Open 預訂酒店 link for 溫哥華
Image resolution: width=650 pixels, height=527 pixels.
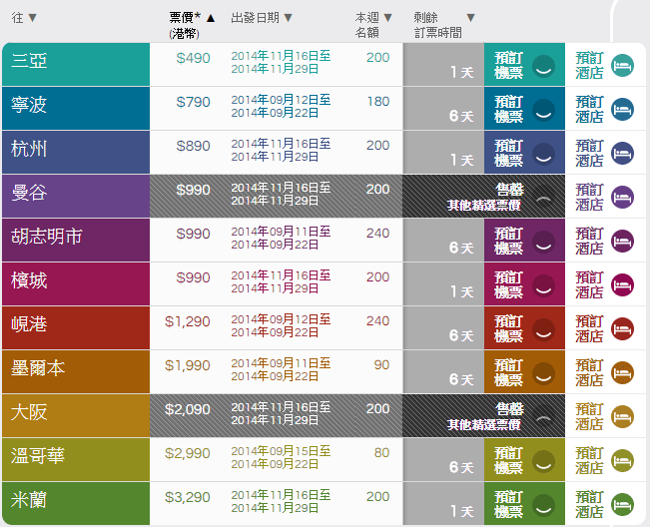point(589,460)
